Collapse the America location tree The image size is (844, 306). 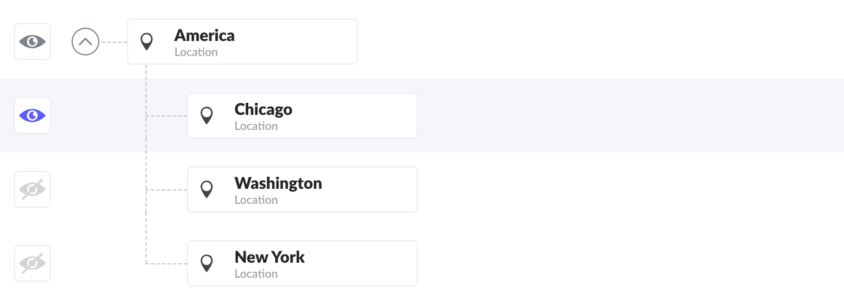point(85,42)
